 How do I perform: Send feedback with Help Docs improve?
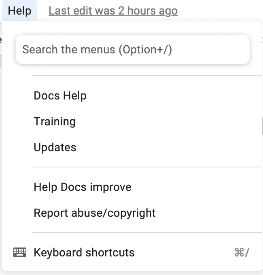click(132, 187)
